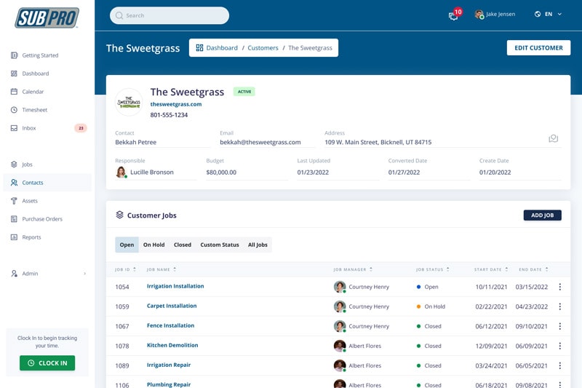Select the All Jobs tab

[258, 245]
